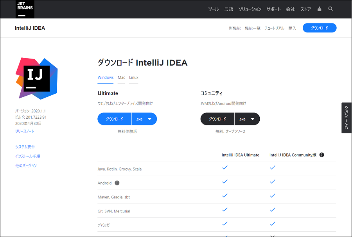Open the チュートリアル link
Image resolution: width=352 pixels, height=237 pixels.
click(274, 28)
